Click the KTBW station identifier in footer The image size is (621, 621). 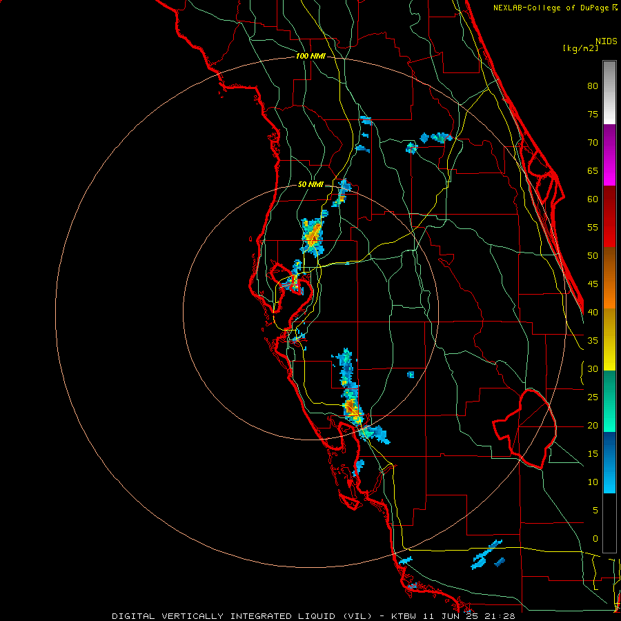click(x=406, y=616)
